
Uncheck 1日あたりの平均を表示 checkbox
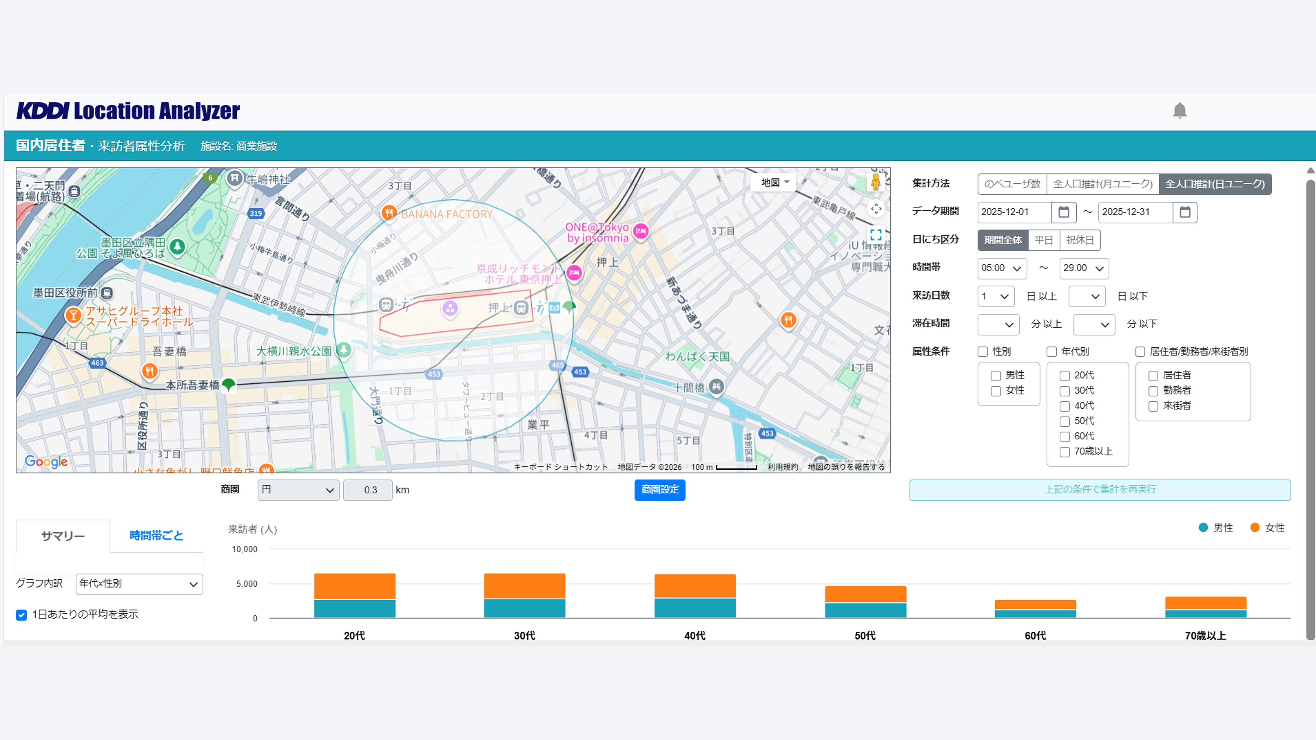22,615
